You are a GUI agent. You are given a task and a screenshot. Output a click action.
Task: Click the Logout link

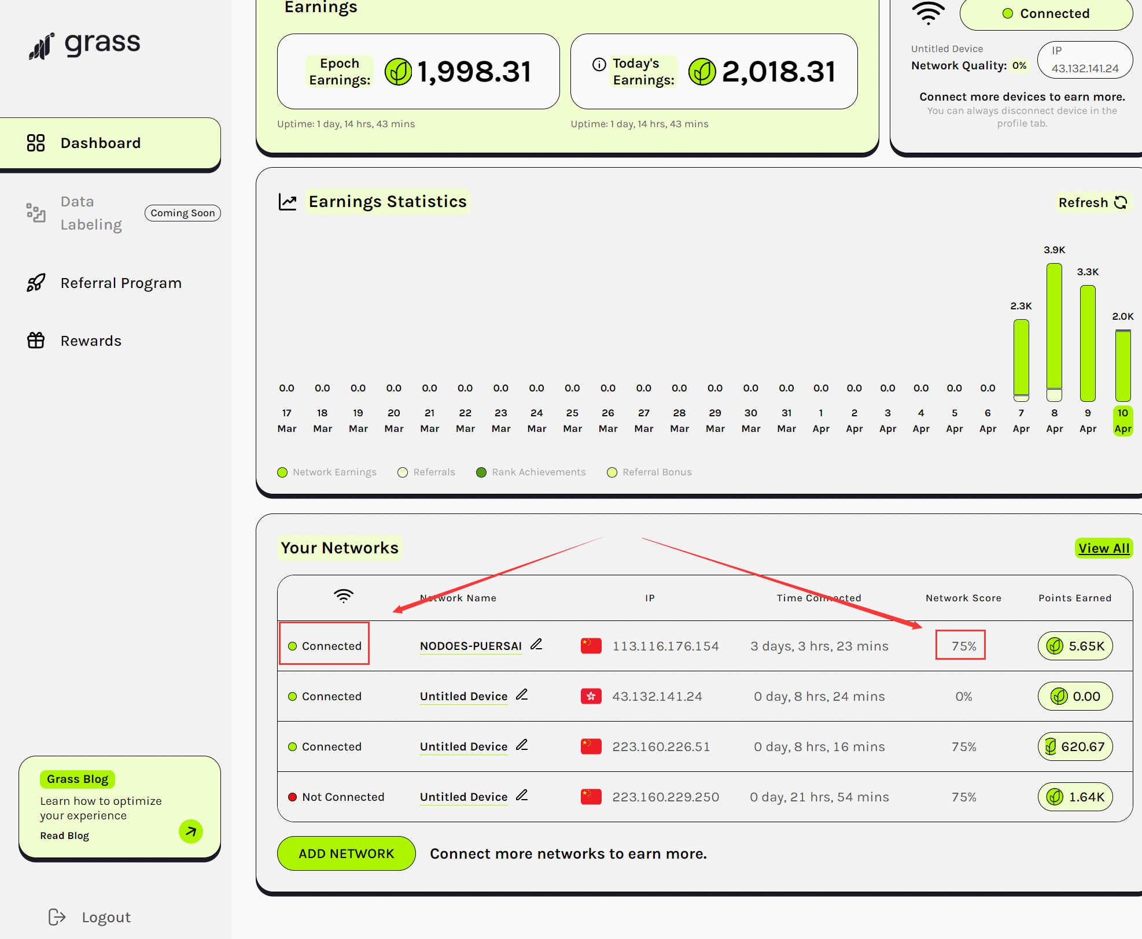[x=106, y=917]
